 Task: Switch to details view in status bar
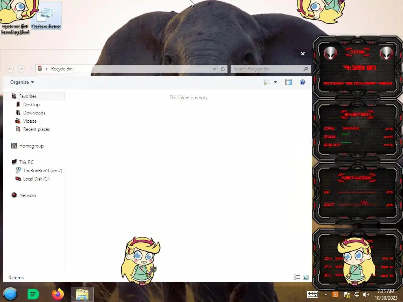(297, 277)
